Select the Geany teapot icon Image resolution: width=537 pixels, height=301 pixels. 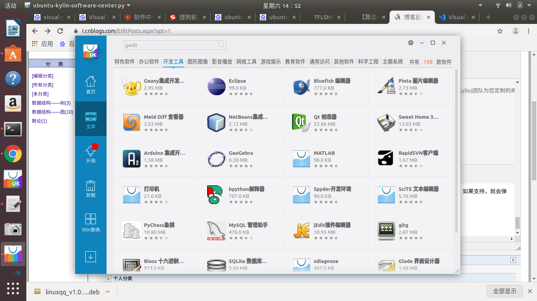[x=131, y=86]
